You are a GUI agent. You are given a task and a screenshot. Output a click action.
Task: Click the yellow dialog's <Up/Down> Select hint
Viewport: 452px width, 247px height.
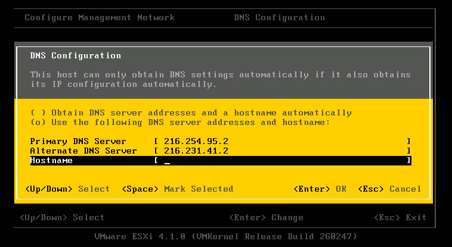pyautogui.click(x=67, y=189)
